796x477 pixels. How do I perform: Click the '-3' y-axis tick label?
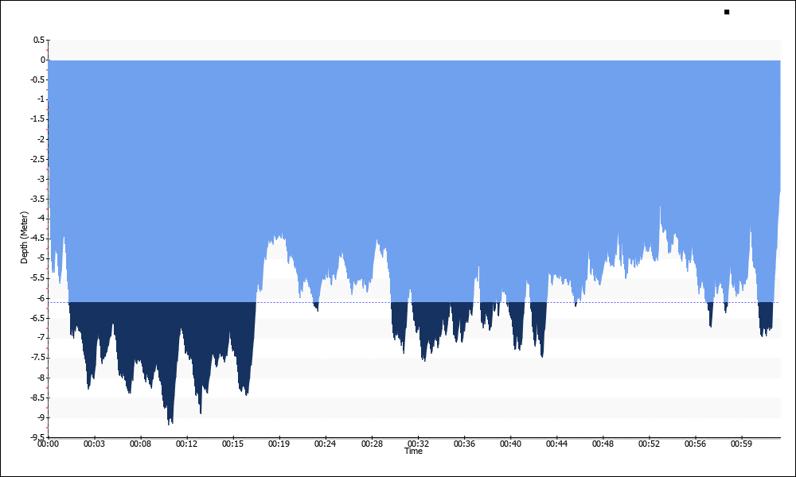pyautogui.click(x=41, y=179)
